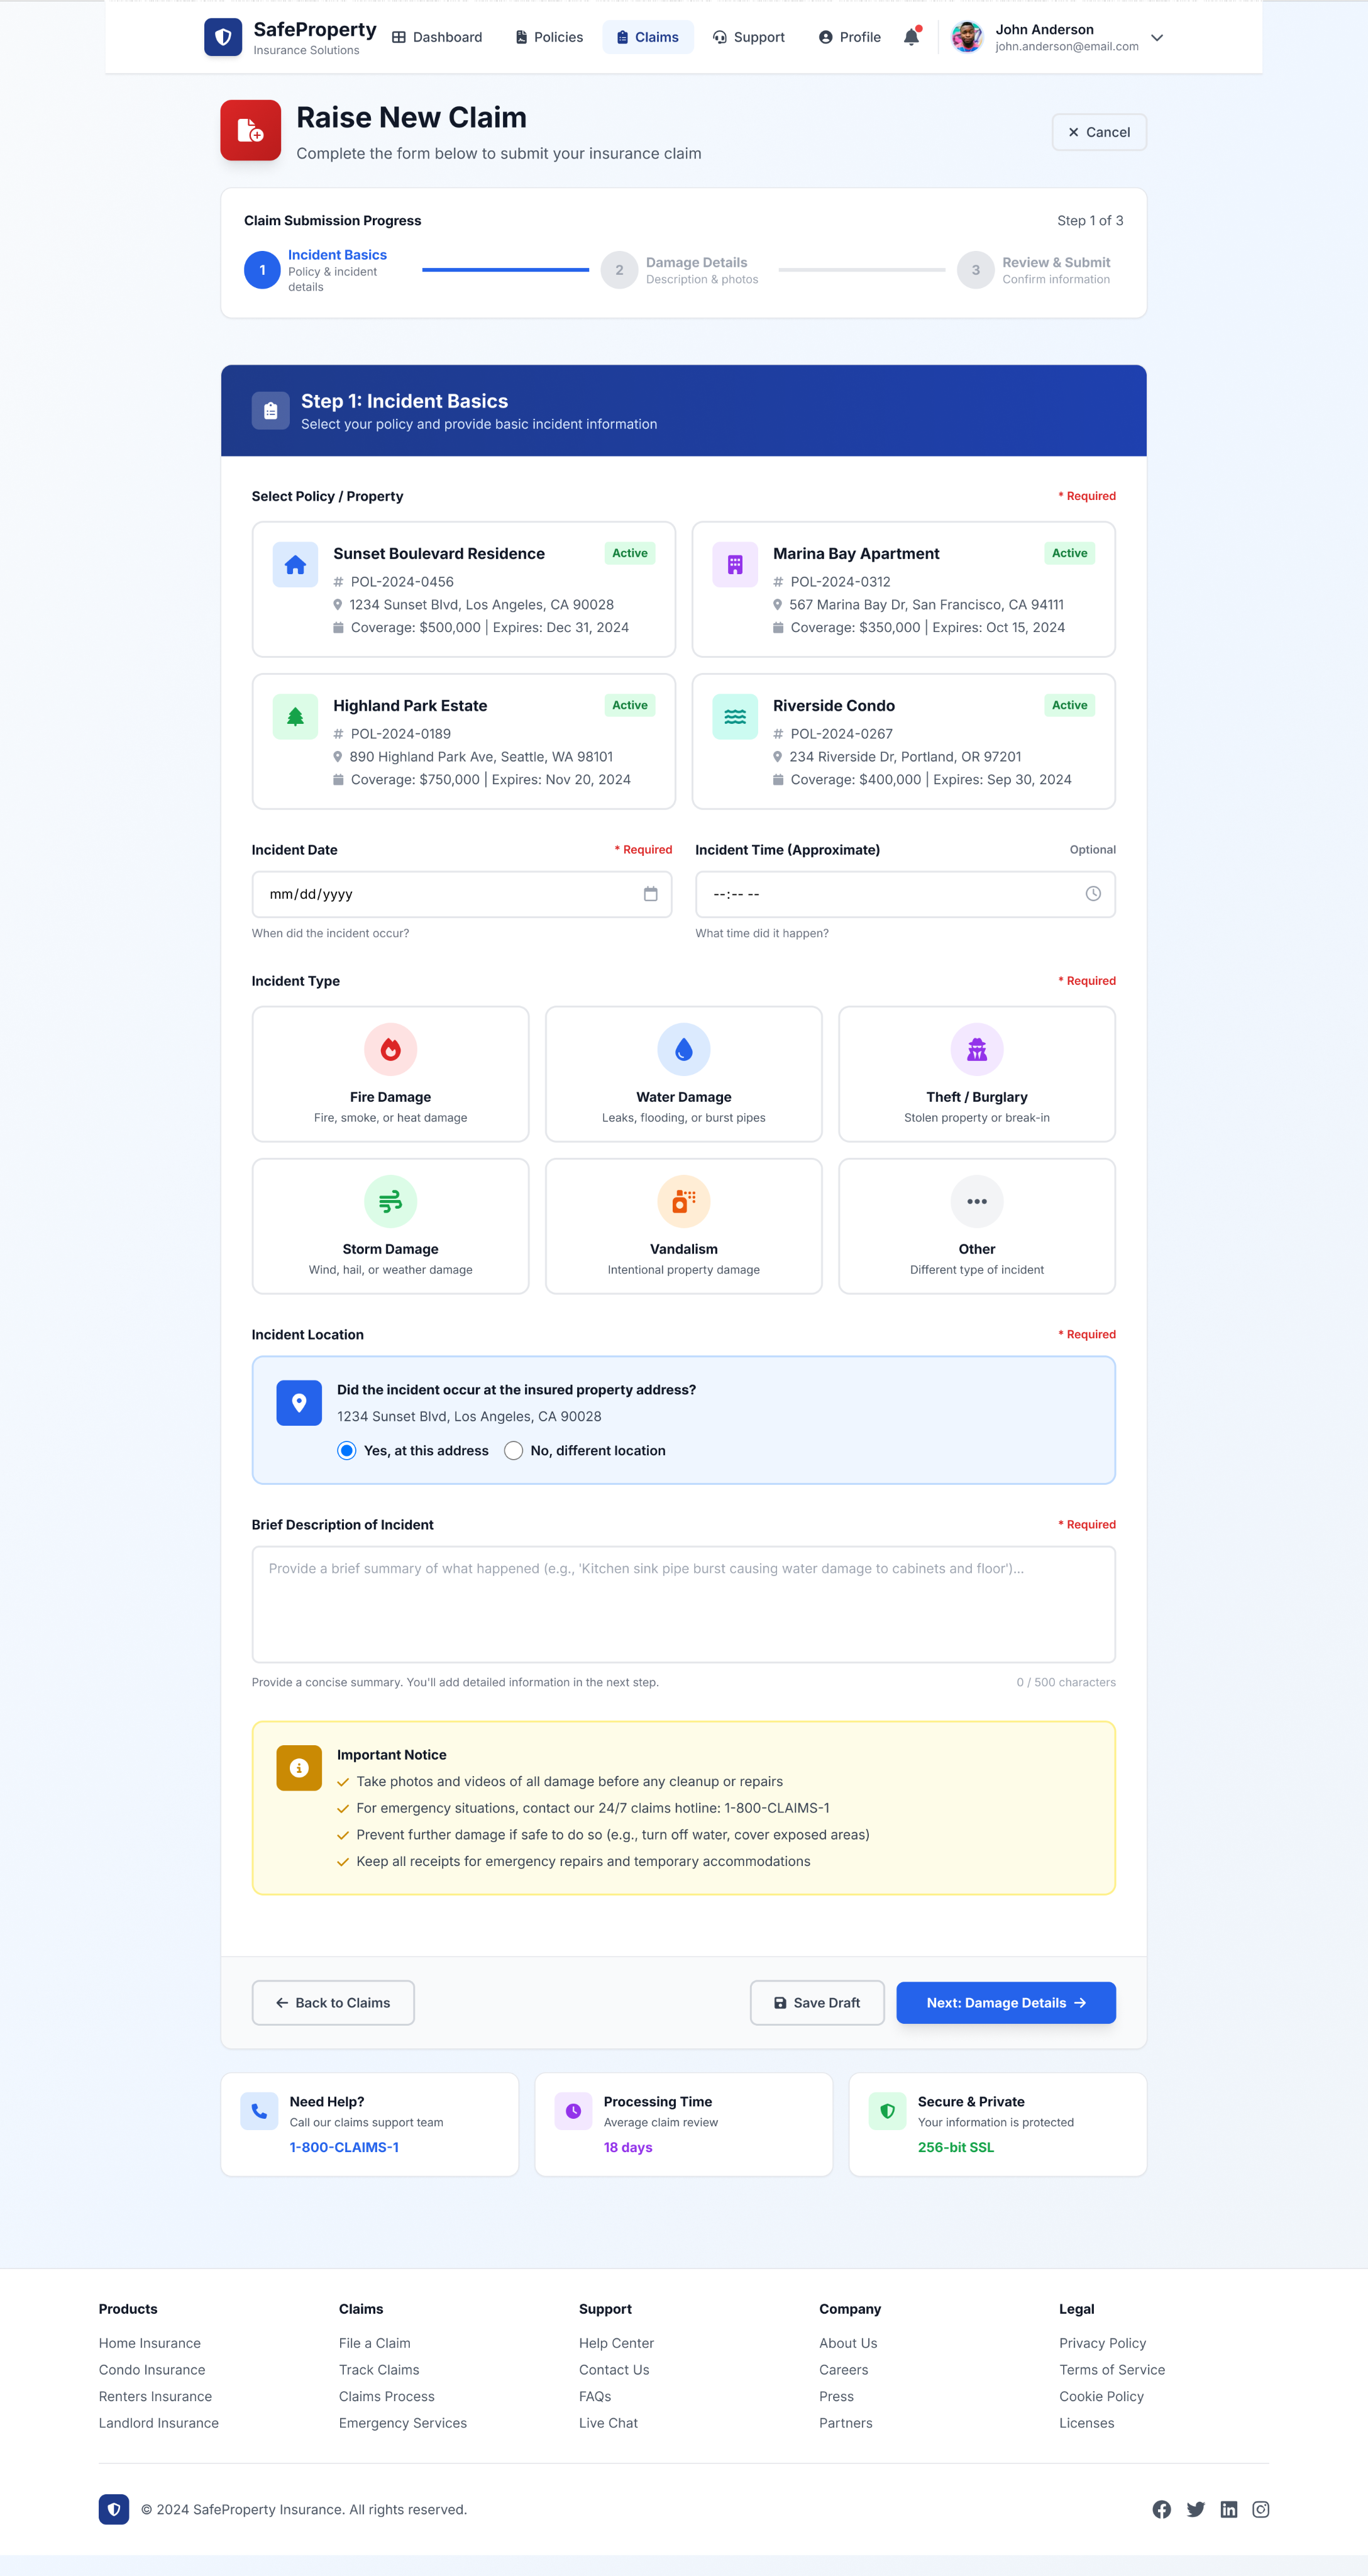The height and width of the screenshot is (2576, 1368).
Task: Click the SafeProperty shield logo in header
Action: (223, 37)
